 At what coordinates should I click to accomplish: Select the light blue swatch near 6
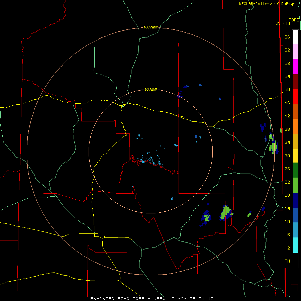(x=295, y=230)
